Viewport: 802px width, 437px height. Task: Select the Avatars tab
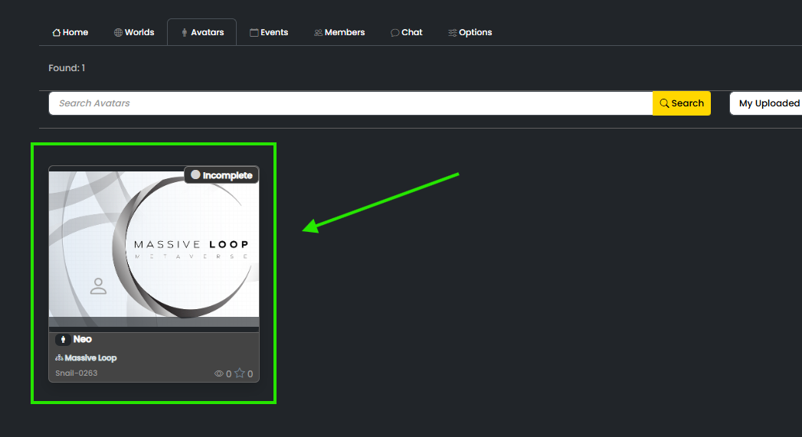(202, 32)
